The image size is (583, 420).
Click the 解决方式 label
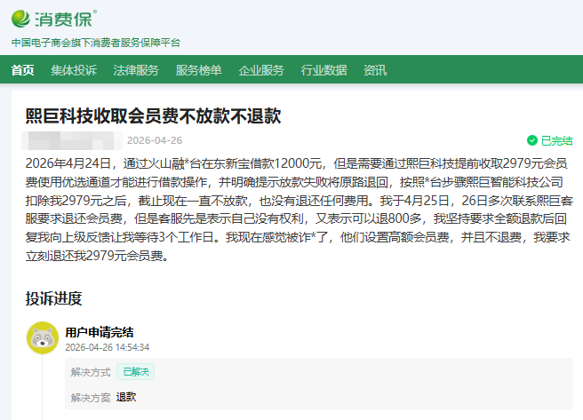(91, 372)
